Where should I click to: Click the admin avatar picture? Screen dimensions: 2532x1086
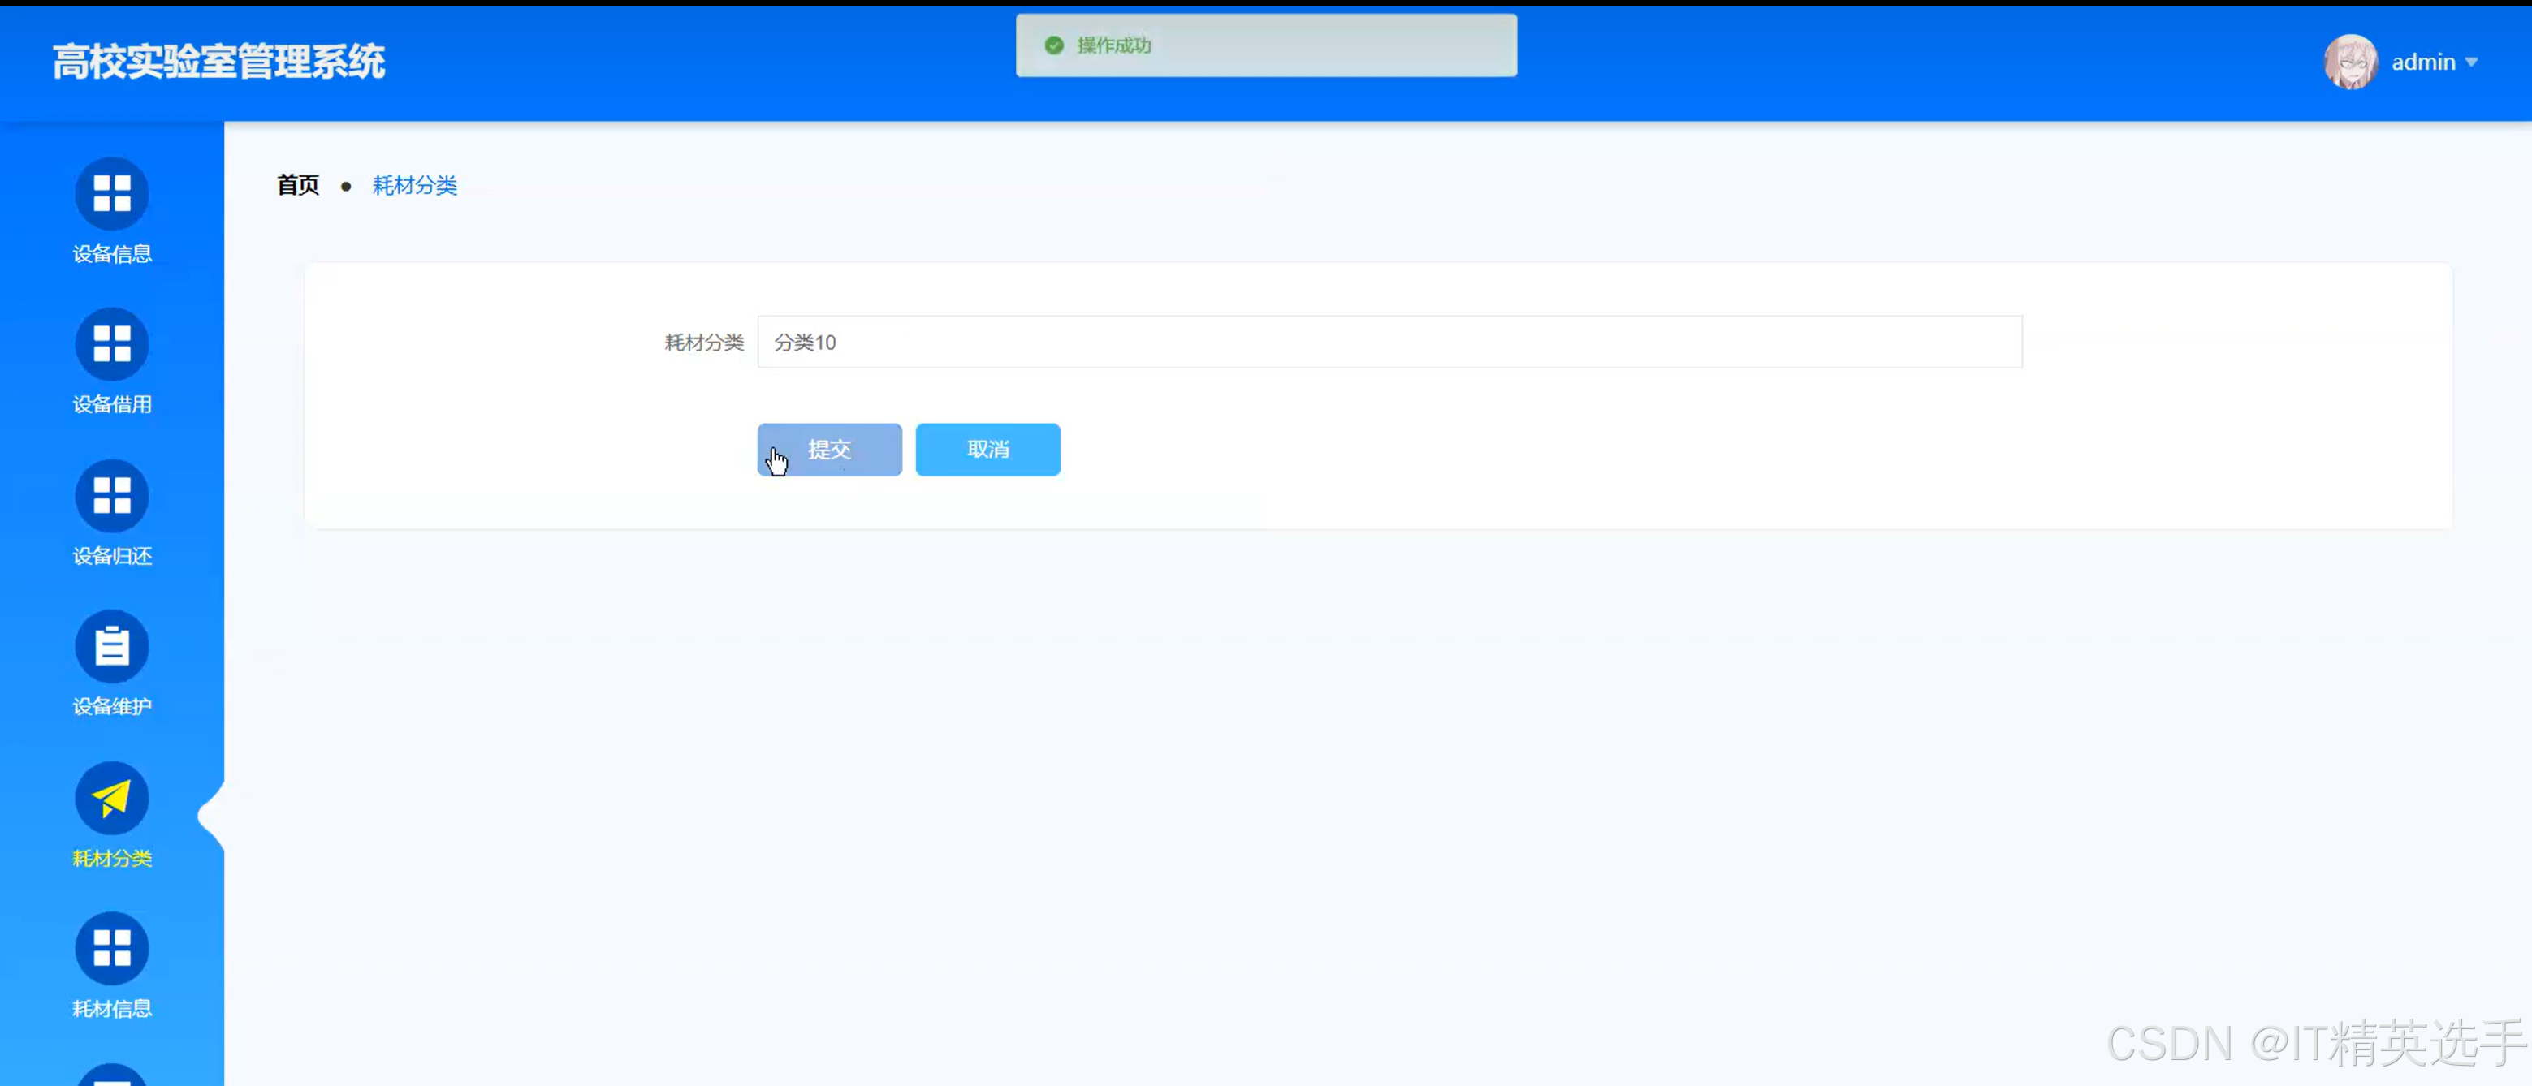point(2349,62)
